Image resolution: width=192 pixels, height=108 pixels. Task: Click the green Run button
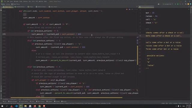tap(175, 4)
